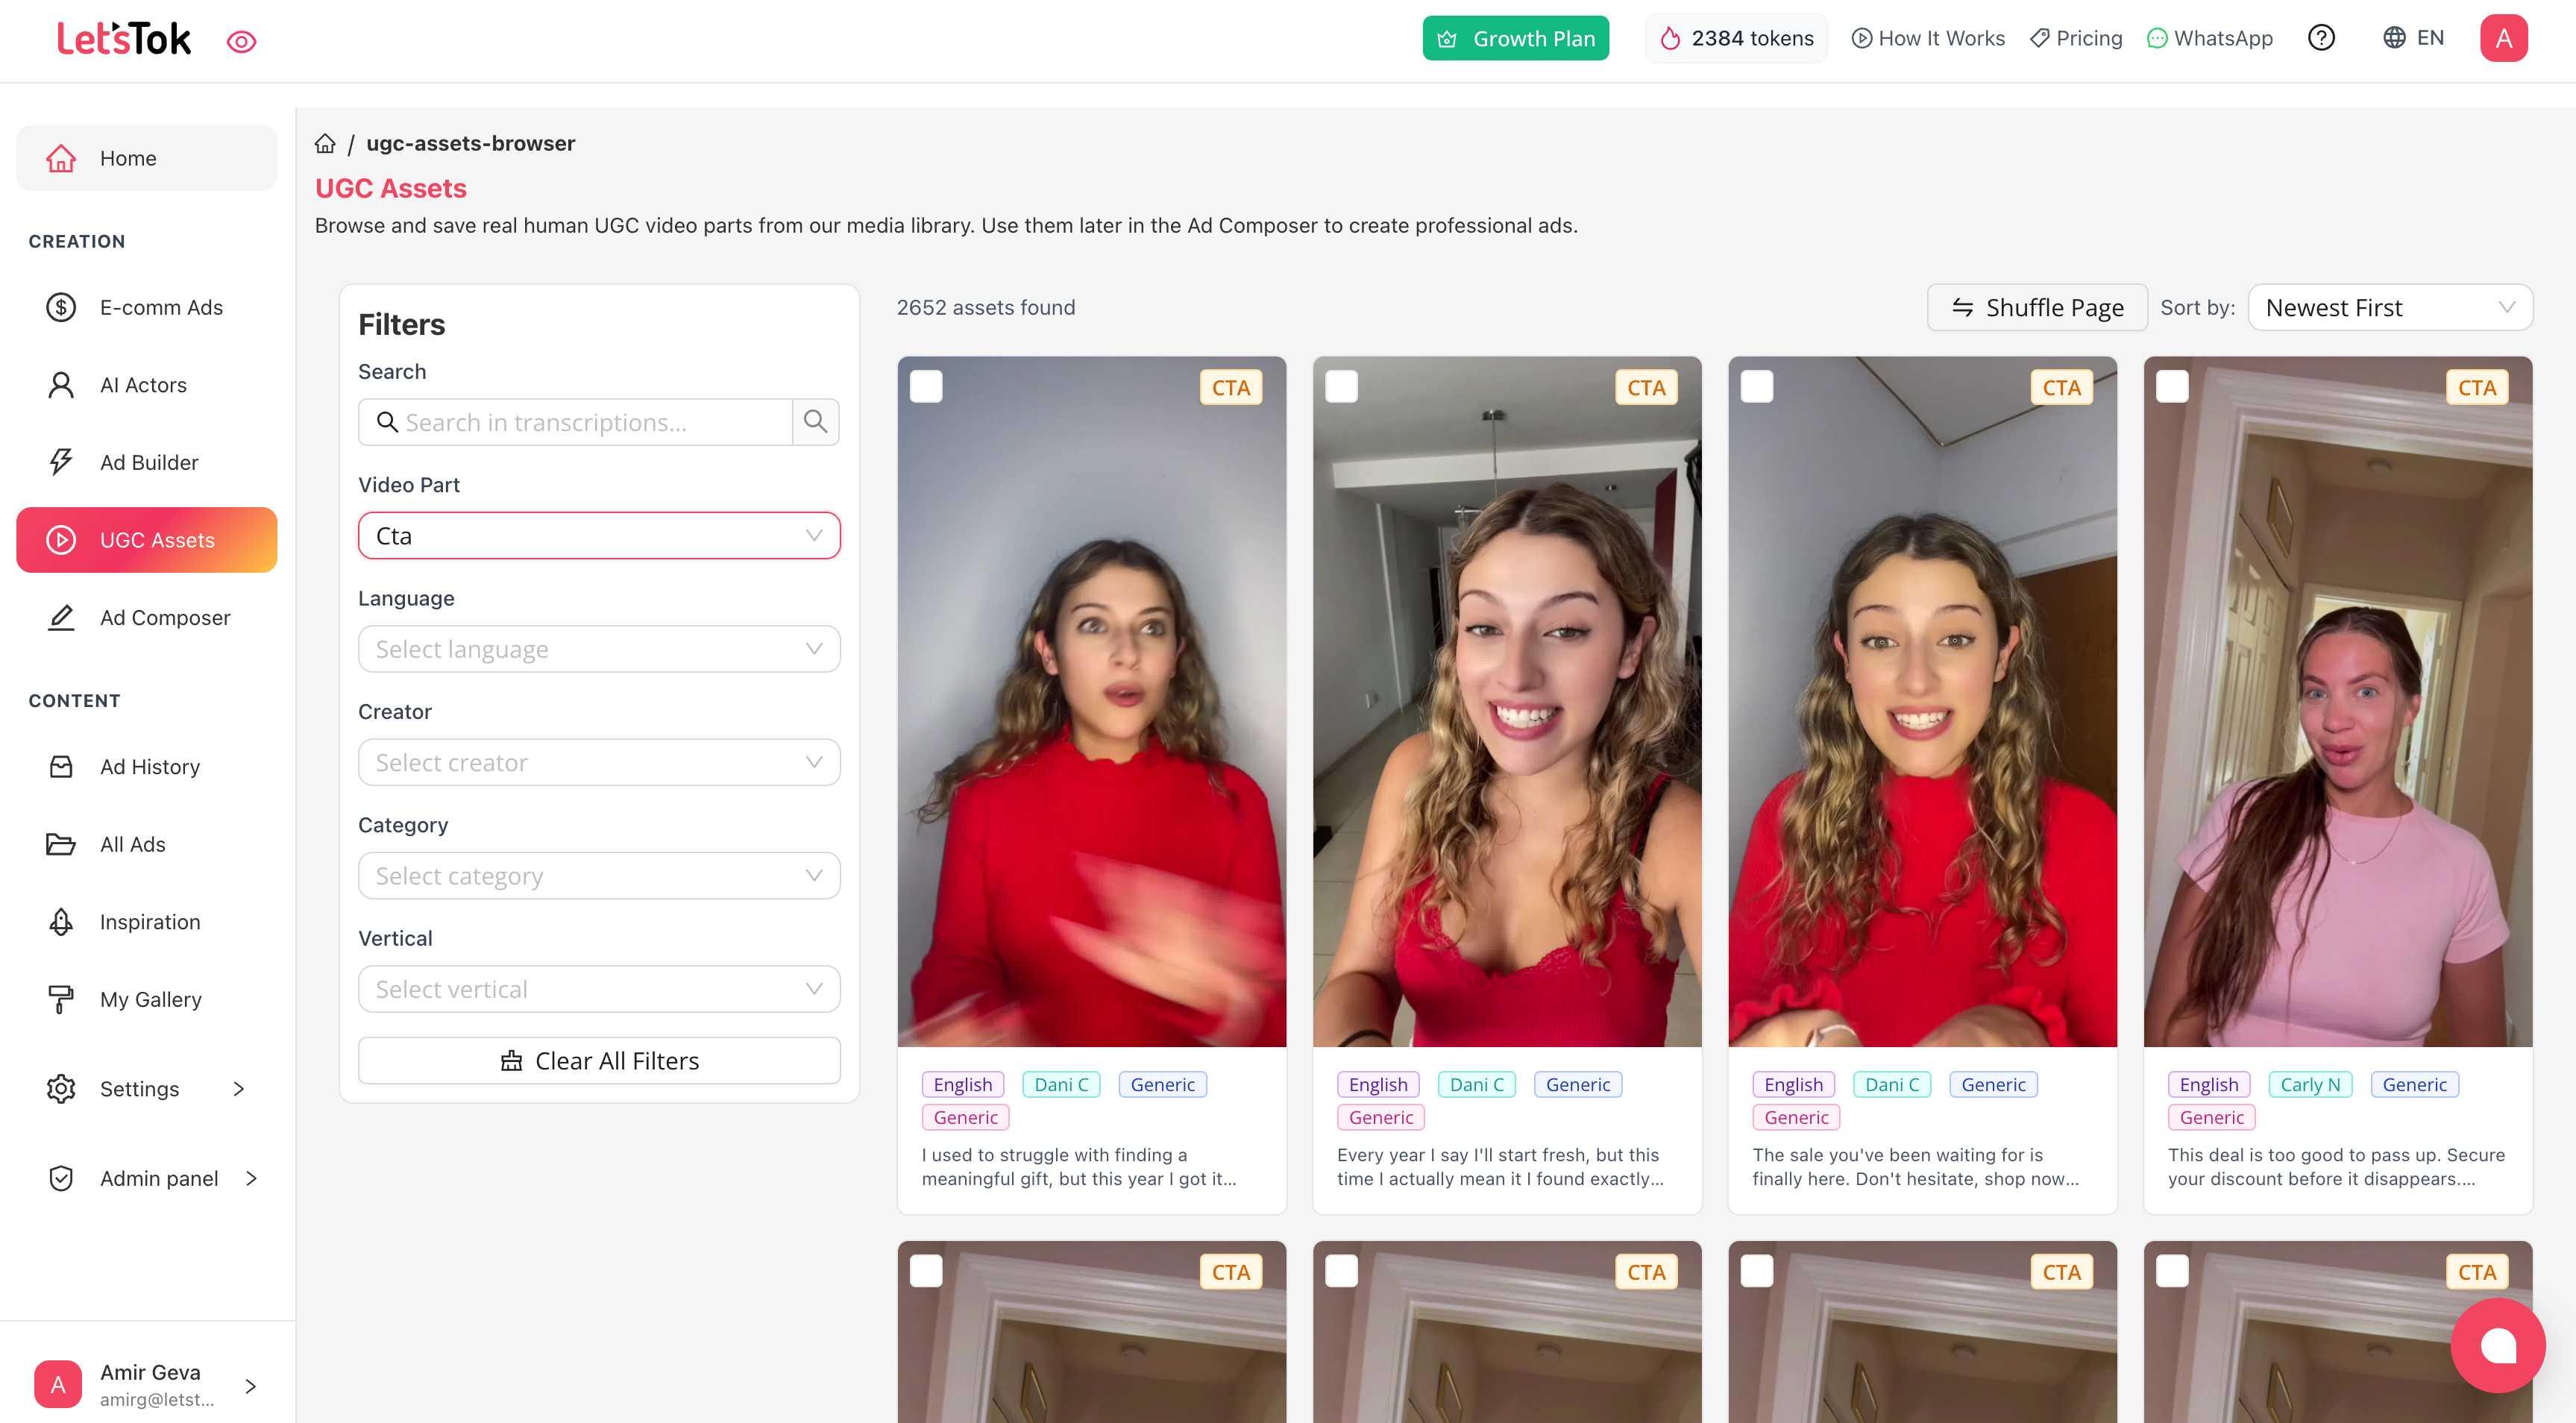Go to the Ad Composer
The image size is (2576, 1423).
pos(164,617)
